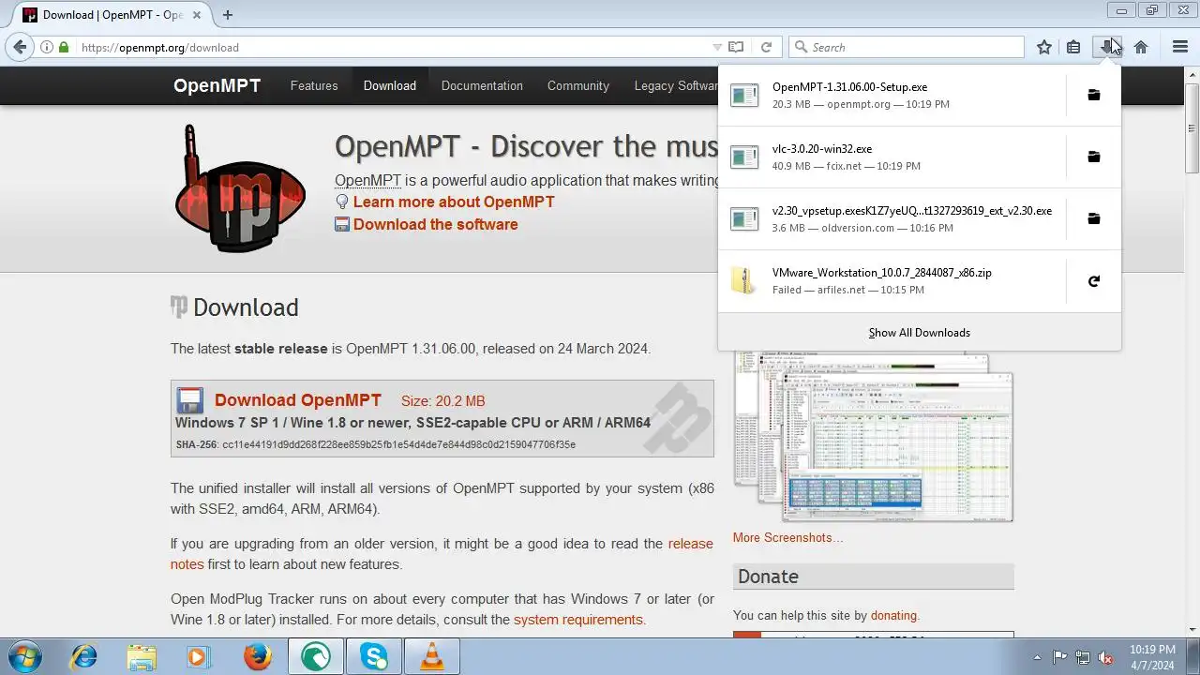The height and width of the screenshot is (675, 1200).
Task: Click the vlc-3.0.20-win32.exe file icon
Action: pos(744,157)
